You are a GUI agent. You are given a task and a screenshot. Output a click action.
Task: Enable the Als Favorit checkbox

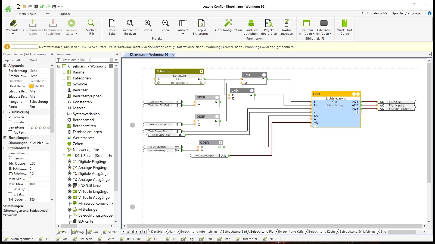10,133
